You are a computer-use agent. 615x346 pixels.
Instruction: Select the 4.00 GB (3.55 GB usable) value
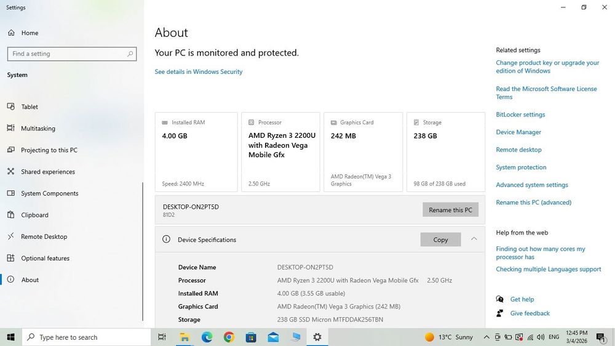[x=311, y=294]
